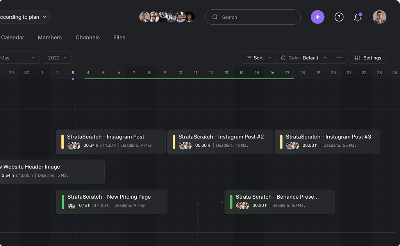Open the Files tab
Image resolution: width=400 pixels, height=246 pixels.
click(x=119, y=38)
